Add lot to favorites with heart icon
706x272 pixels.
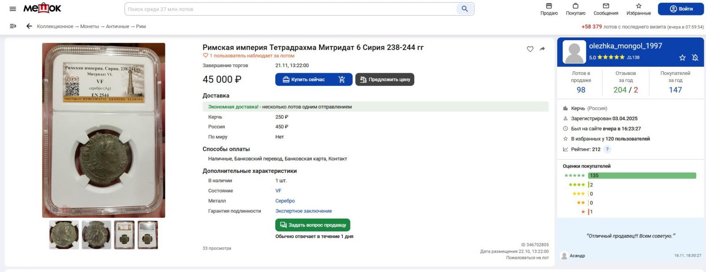pos(530,49)
